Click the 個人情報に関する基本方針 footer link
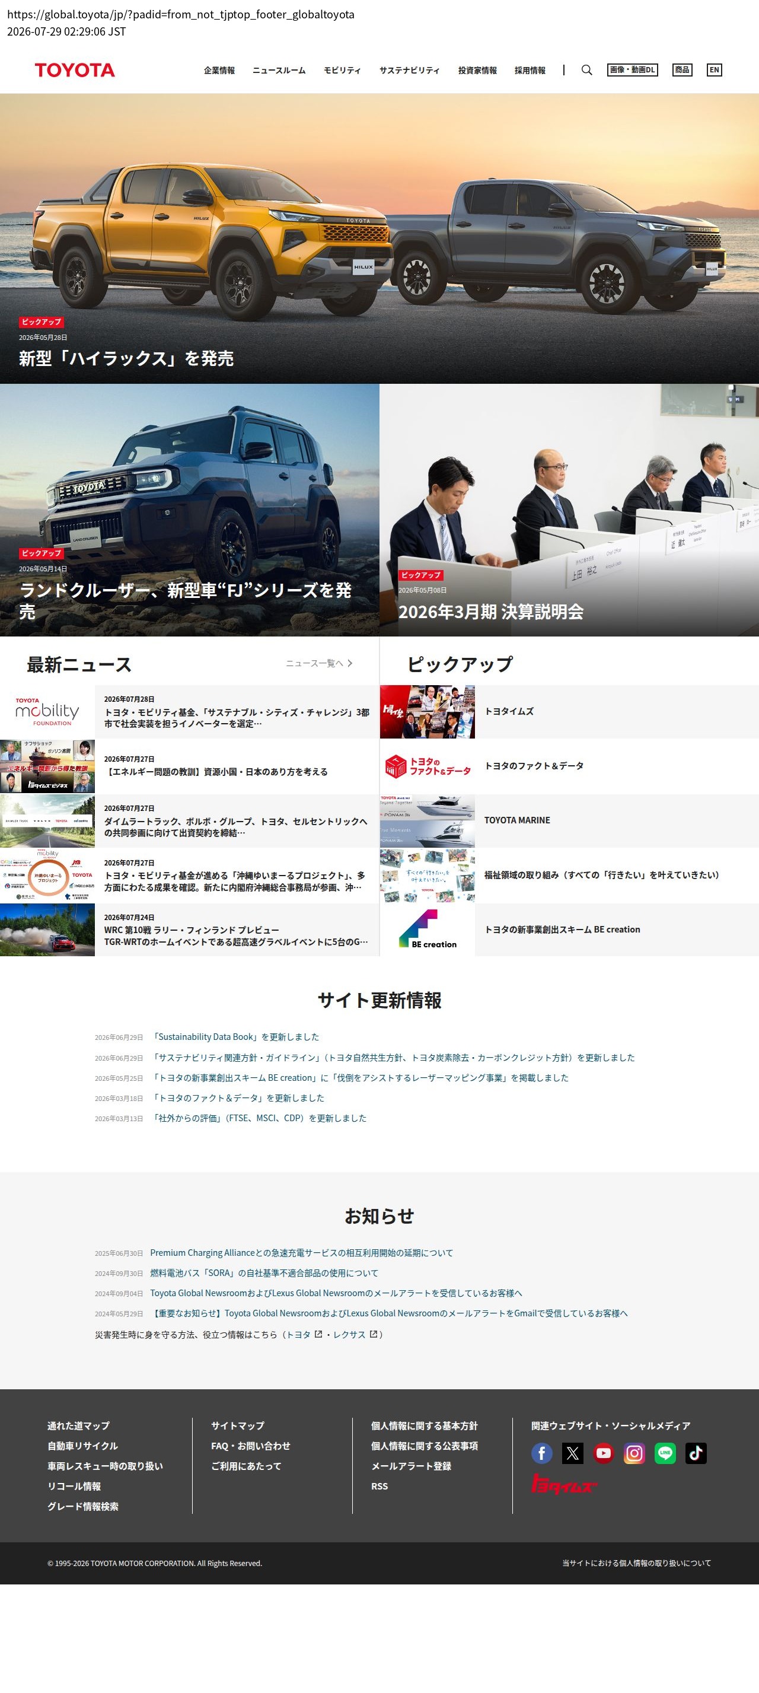Image resolution: width=759 pixels, height=1693 pixels. click(425, 1425)
